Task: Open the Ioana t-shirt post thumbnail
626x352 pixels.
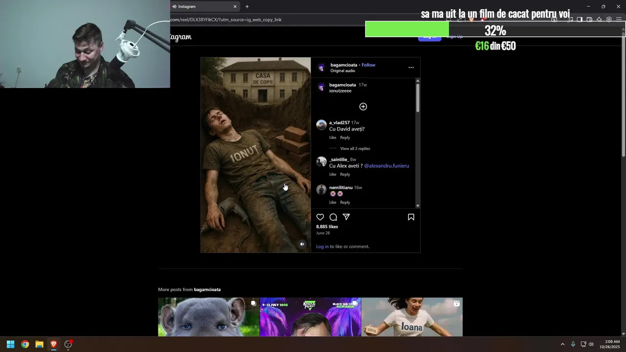Action: (412, 317)
